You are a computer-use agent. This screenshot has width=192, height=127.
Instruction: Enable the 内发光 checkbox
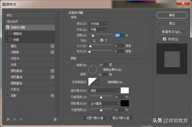[8, 58]
